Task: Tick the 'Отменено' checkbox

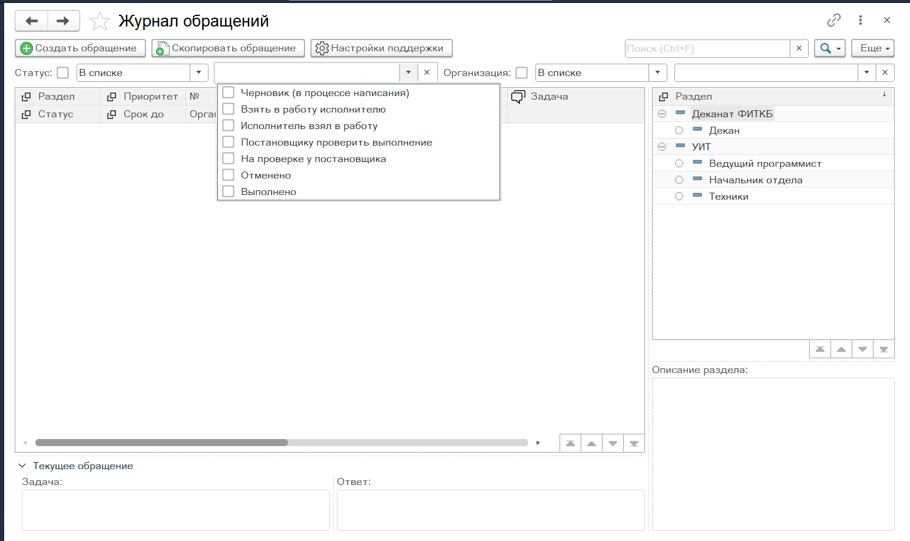Action: [229, 175]
